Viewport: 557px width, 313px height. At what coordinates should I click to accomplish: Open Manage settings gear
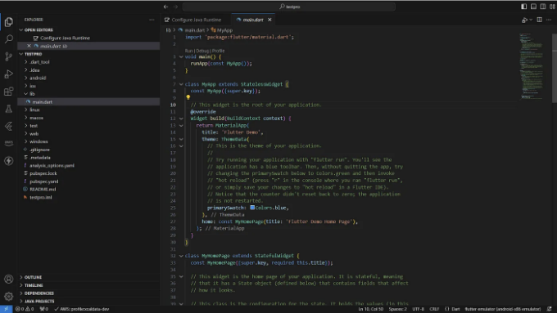tap(8, 296)
